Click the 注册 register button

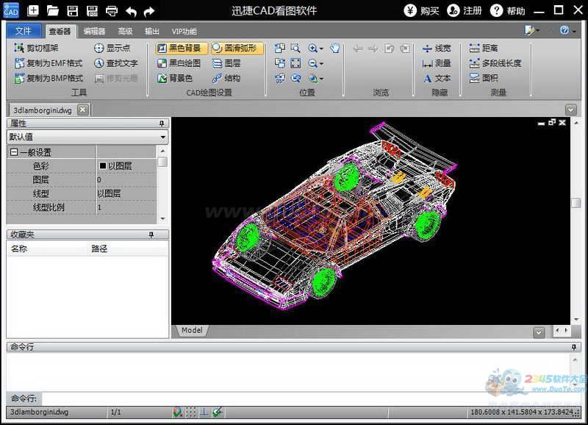pyautogui.click(x=465, y=11)
